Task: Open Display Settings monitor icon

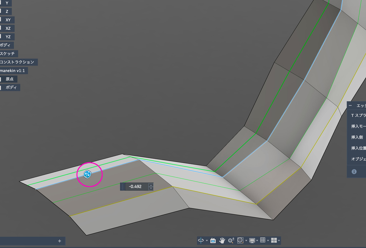Action: (252, 240)
